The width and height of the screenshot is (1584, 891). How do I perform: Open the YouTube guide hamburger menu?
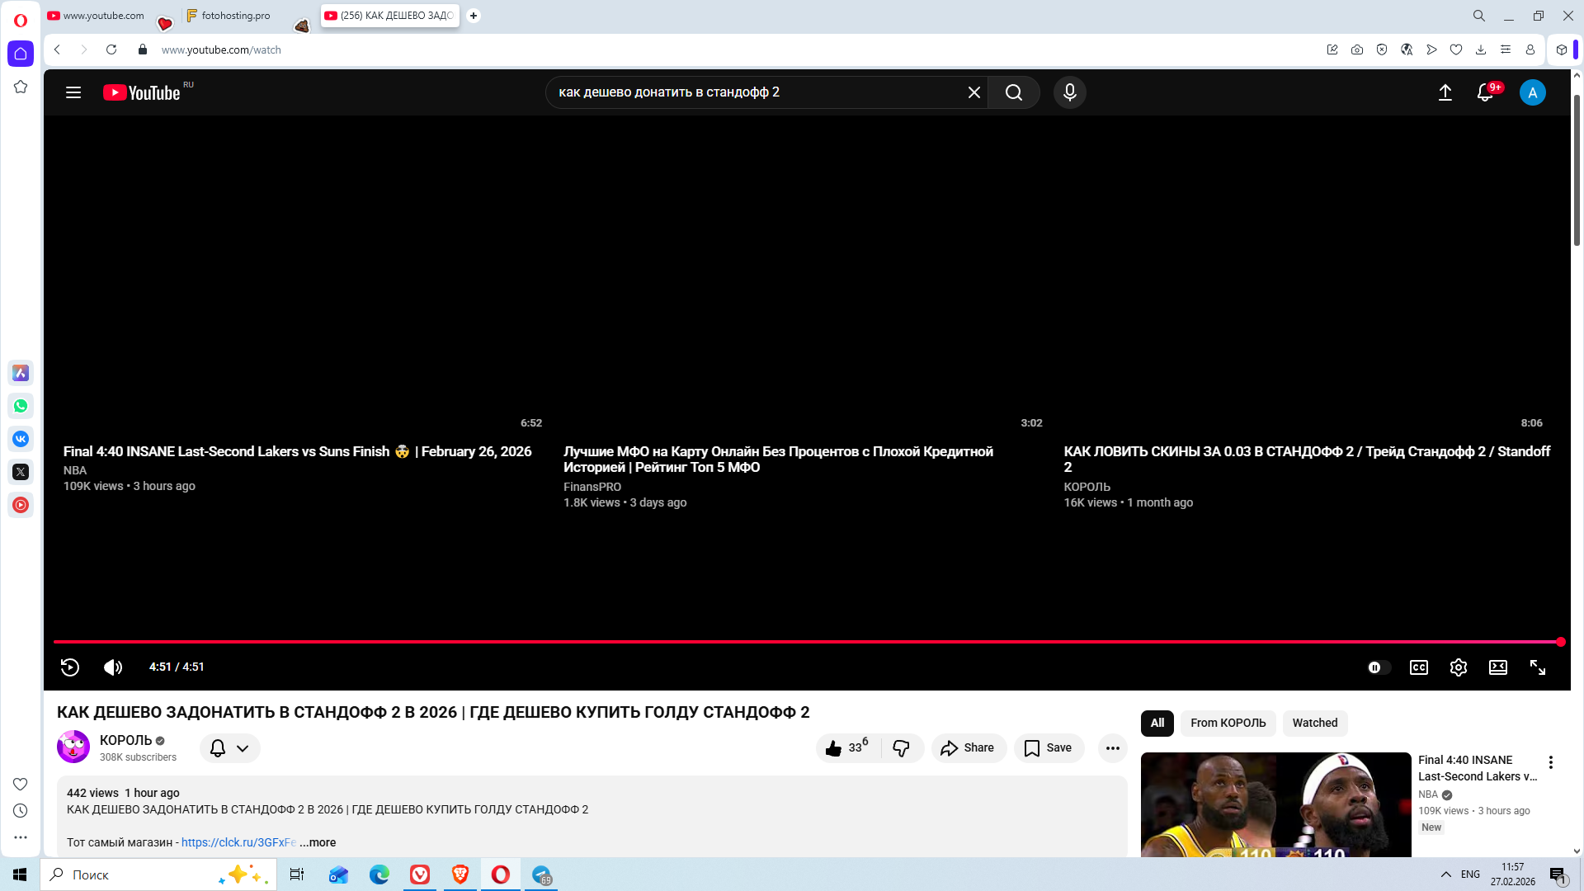click(x=73, y=92)
